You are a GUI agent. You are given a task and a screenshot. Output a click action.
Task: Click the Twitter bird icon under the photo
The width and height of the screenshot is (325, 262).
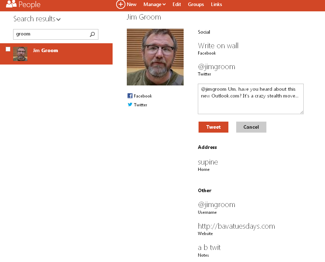[130, 105]
